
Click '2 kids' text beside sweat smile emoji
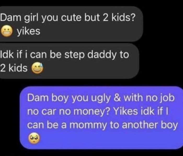pyautogui.click(x=14, y=68)
